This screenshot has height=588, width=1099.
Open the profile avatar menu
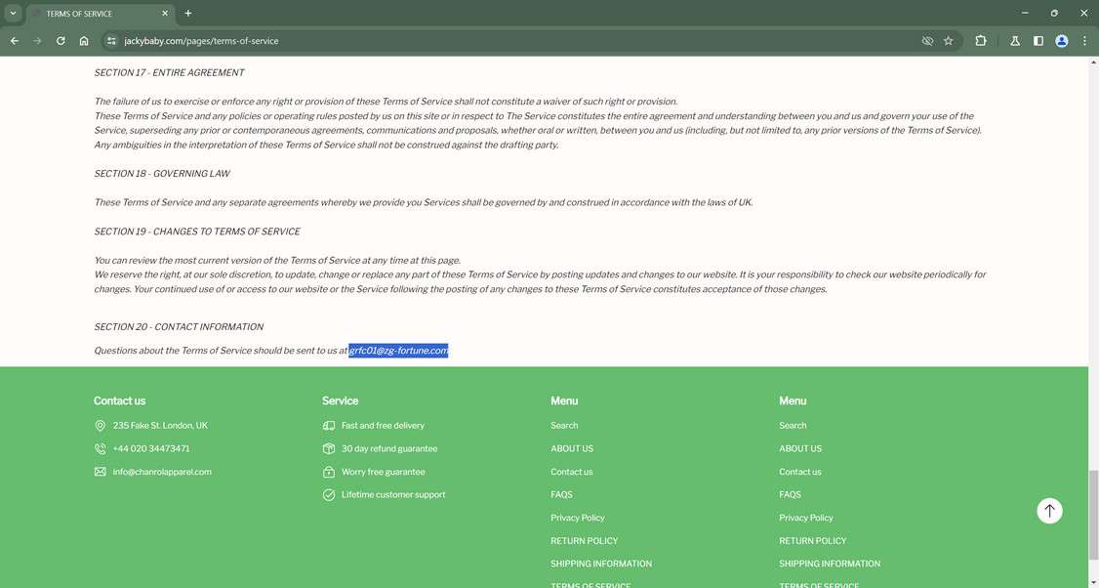point(1062,41)
